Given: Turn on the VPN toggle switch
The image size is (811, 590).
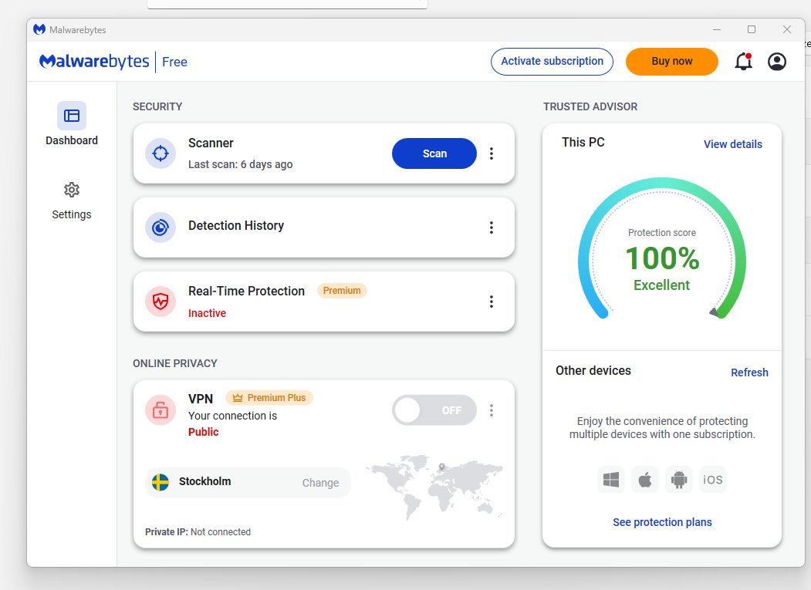Looking at the screenshot, I should tap(434, 410).
